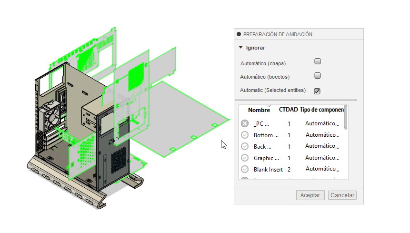Viewport: 410px width, 233px height.
Task: Uncheck Automatic (Selected entities) checkbox
Action: click(317, 91)
